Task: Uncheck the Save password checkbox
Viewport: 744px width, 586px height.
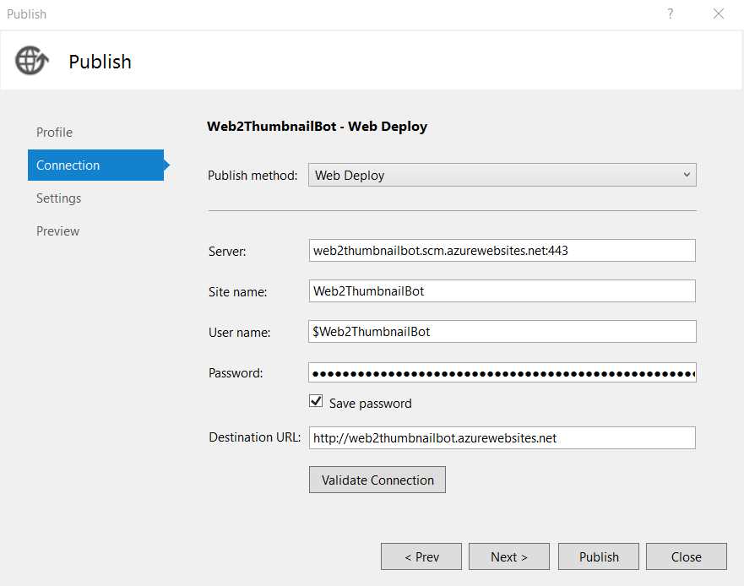Action: click(x=316, y=401)
